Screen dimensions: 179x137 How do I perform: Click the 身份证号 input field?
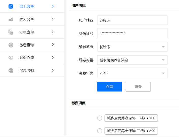point(132,34)
